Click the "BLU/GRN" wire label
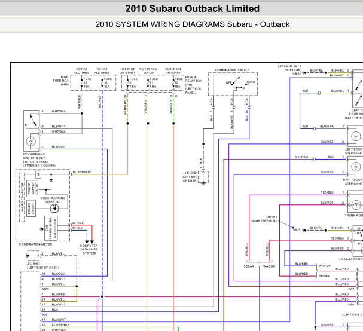This screenshot has width=363, height=331. click(x=327, y=127)
